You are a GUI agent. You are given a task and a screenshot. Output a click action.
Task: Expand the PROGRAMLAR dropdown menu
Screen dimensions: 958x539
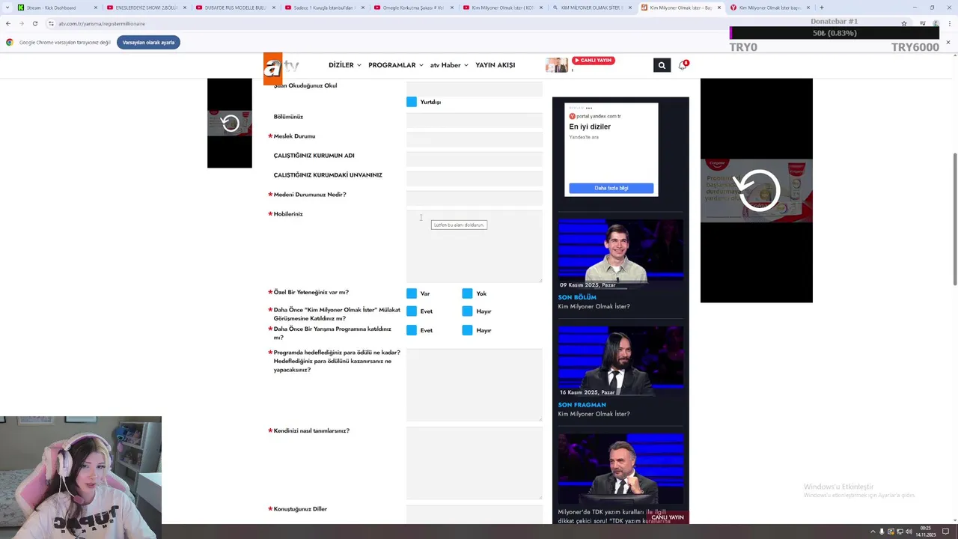tap(396, 65)
